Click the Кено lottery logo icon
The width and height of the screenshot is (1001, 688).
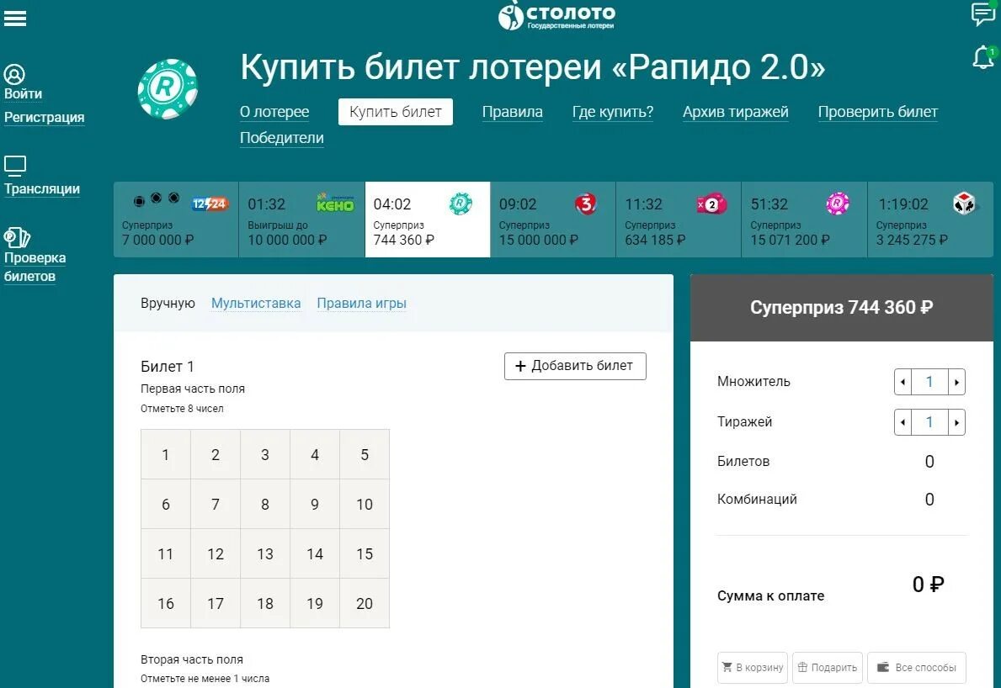[x=335, y=204]
